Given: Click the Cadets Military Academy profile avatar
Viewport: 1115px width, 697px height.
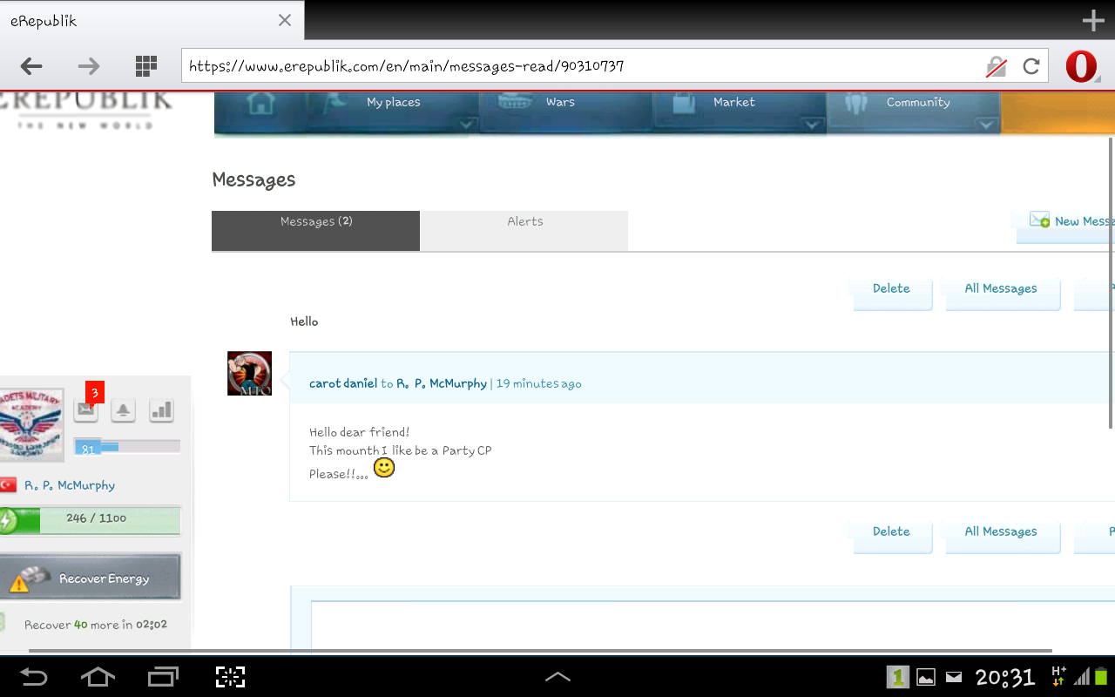Looking at the screenshot, I should click(31, 424).
